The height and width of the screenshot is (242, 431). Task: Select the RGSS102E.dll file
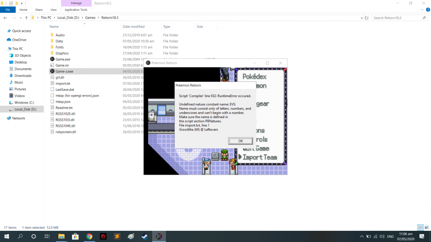(x=65, y=114)
